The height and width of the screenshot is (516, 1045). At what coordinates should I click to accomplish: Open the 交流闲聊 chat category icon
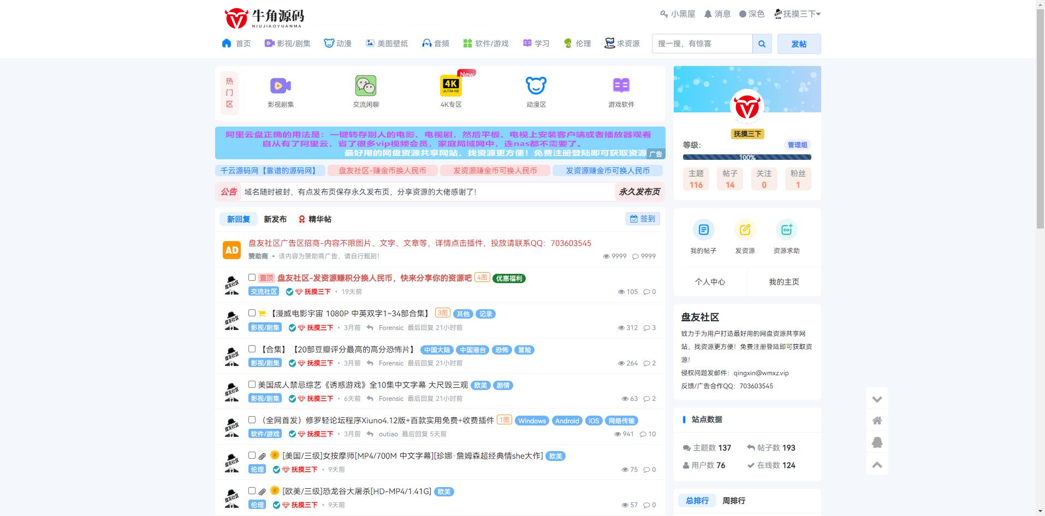coord(365,86)
